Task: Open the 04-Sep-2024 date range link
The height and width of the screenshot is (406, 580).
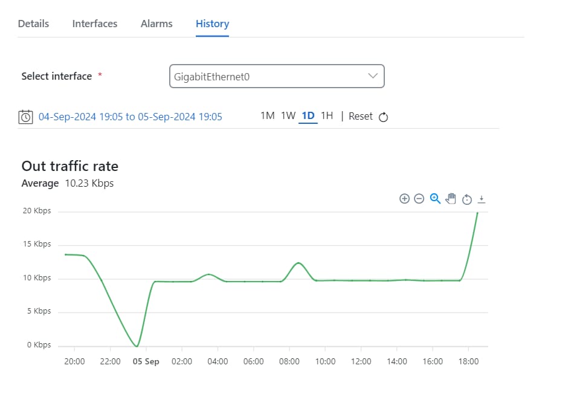Action: point(130,117)
